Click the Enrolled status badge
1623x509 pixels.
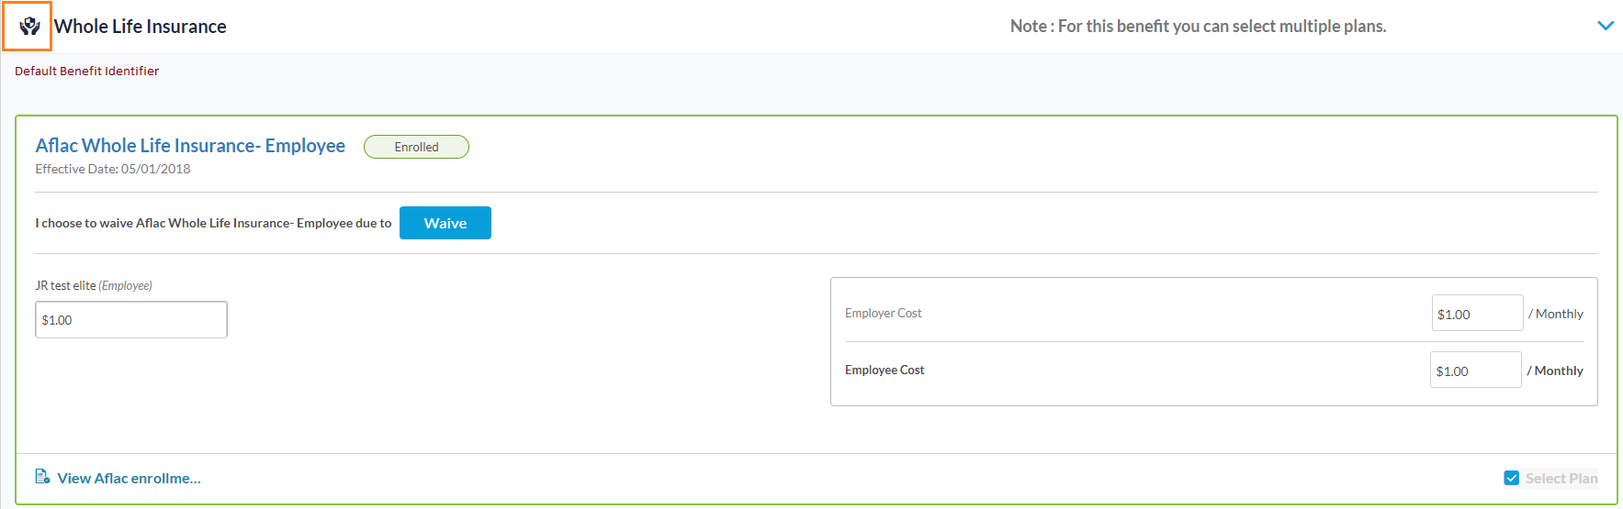[x=416, y=147]
